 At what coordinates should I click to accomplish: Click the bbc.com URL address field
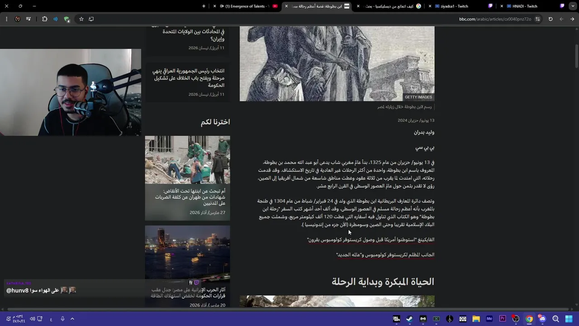pos(495,19)
